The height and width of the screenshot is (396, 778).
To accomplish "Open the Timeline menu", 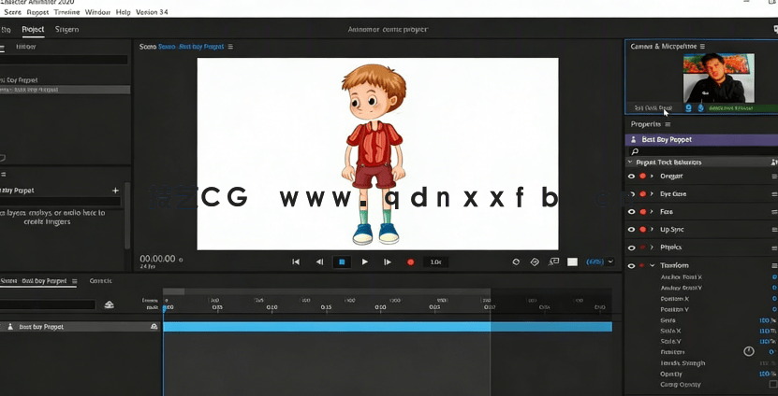I will pos(66,12).
